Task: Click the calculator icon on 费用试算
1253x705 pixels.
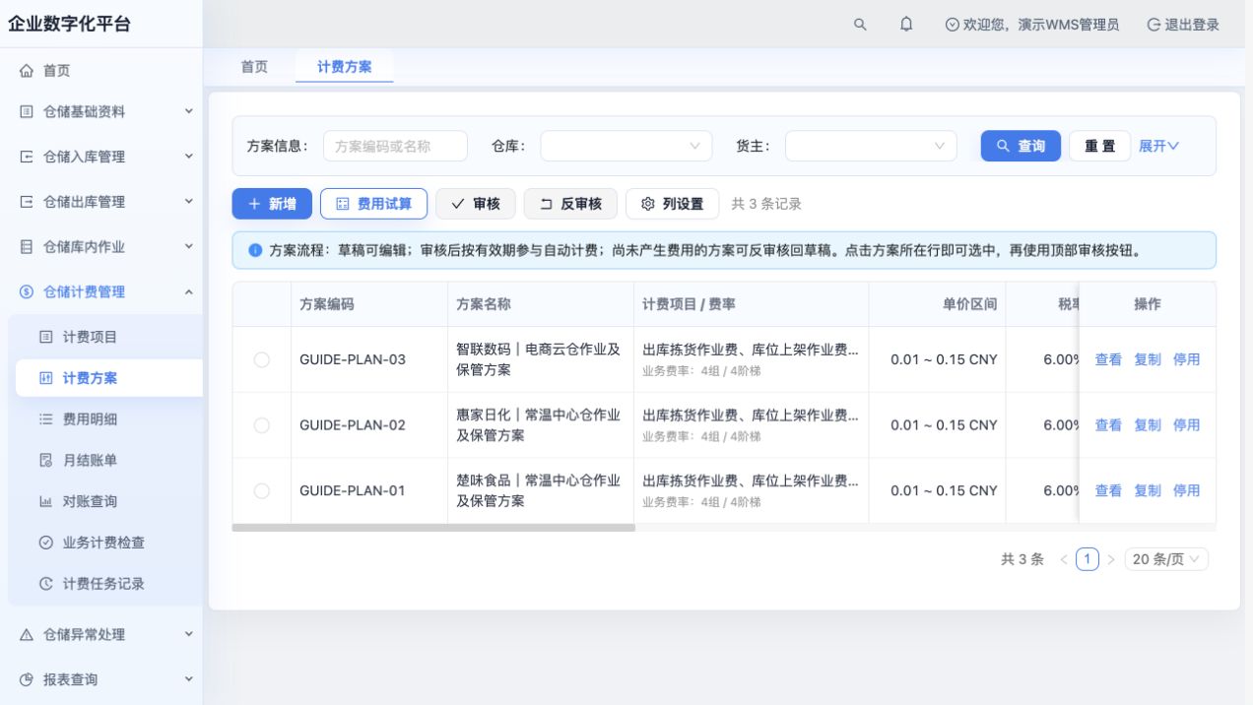Action: pyautogui.click(x=343, y=204)
